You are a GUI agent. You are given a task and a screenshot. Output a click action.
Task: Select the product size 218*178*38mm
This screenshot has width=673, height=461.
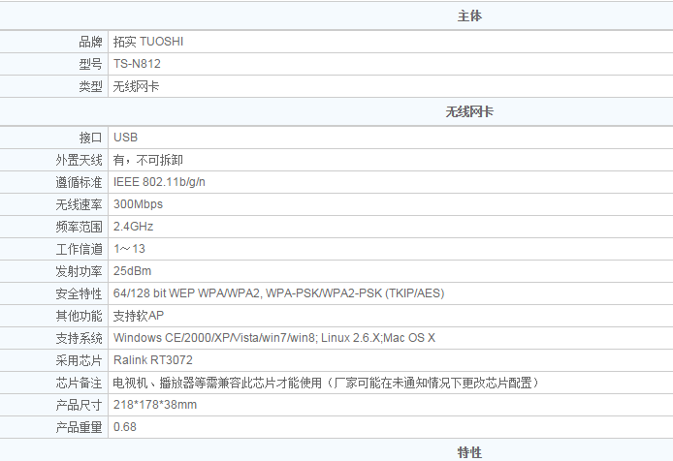[x=154, y=404]
